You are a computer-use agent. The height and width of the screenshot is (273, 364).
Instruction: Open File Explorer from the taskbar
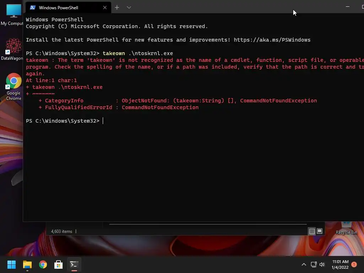click(27, 264)
